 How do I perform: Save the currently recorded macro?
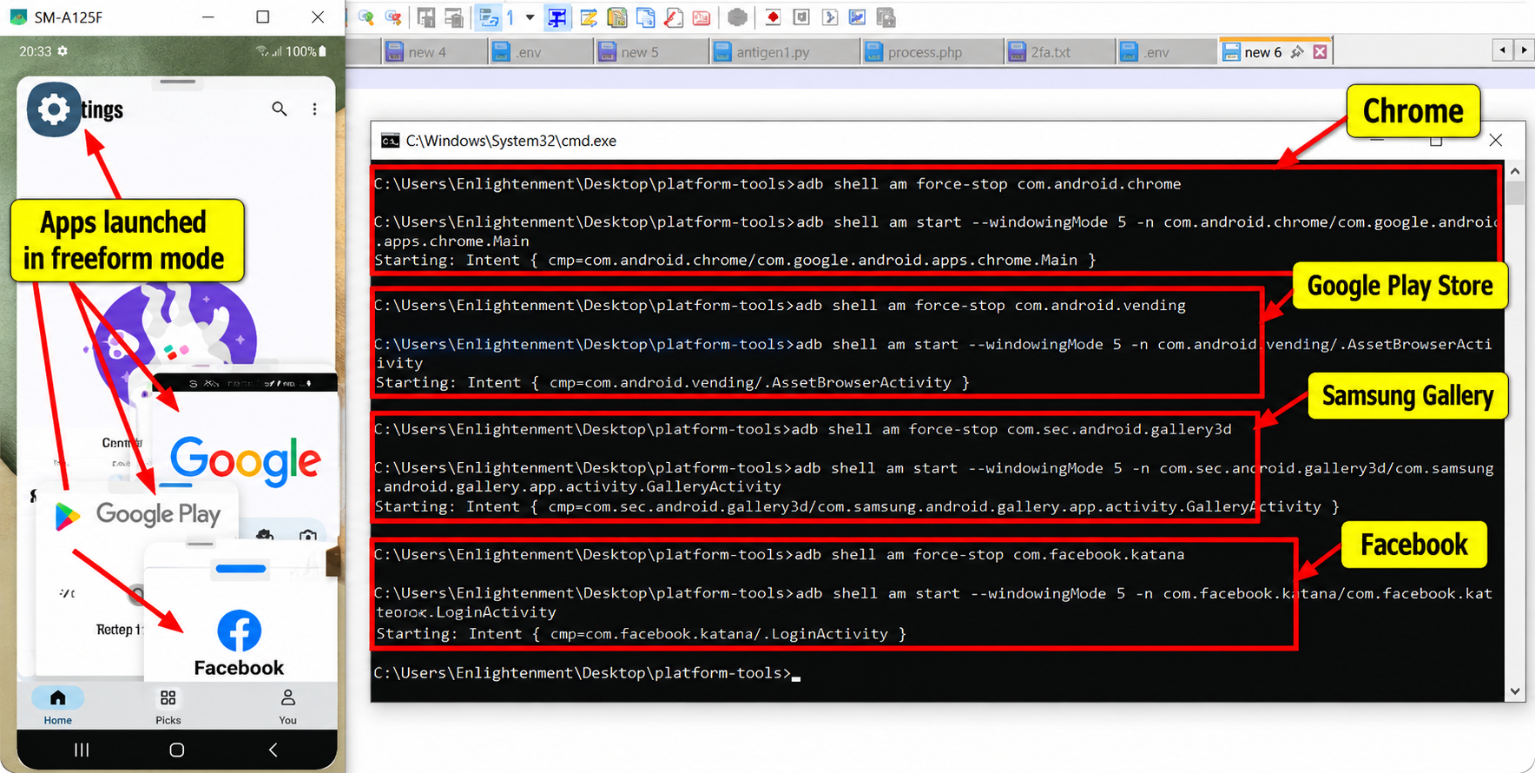pyautogui.click(x=886, y=17)
